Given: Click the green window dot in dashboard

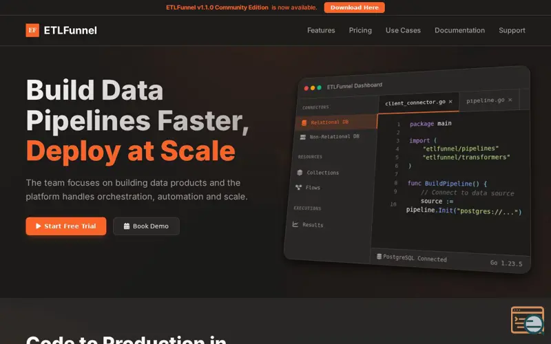Looking at the screenshot, I should [x=319, y=87].
